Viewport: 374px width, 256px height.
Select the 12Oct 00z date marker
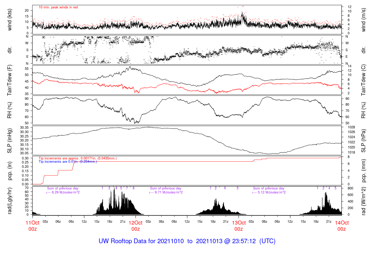(136, 226)
